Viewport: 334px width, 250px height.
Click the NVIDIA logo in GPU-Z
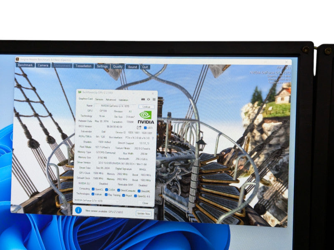pyautogui.click(x=146, y=118)
